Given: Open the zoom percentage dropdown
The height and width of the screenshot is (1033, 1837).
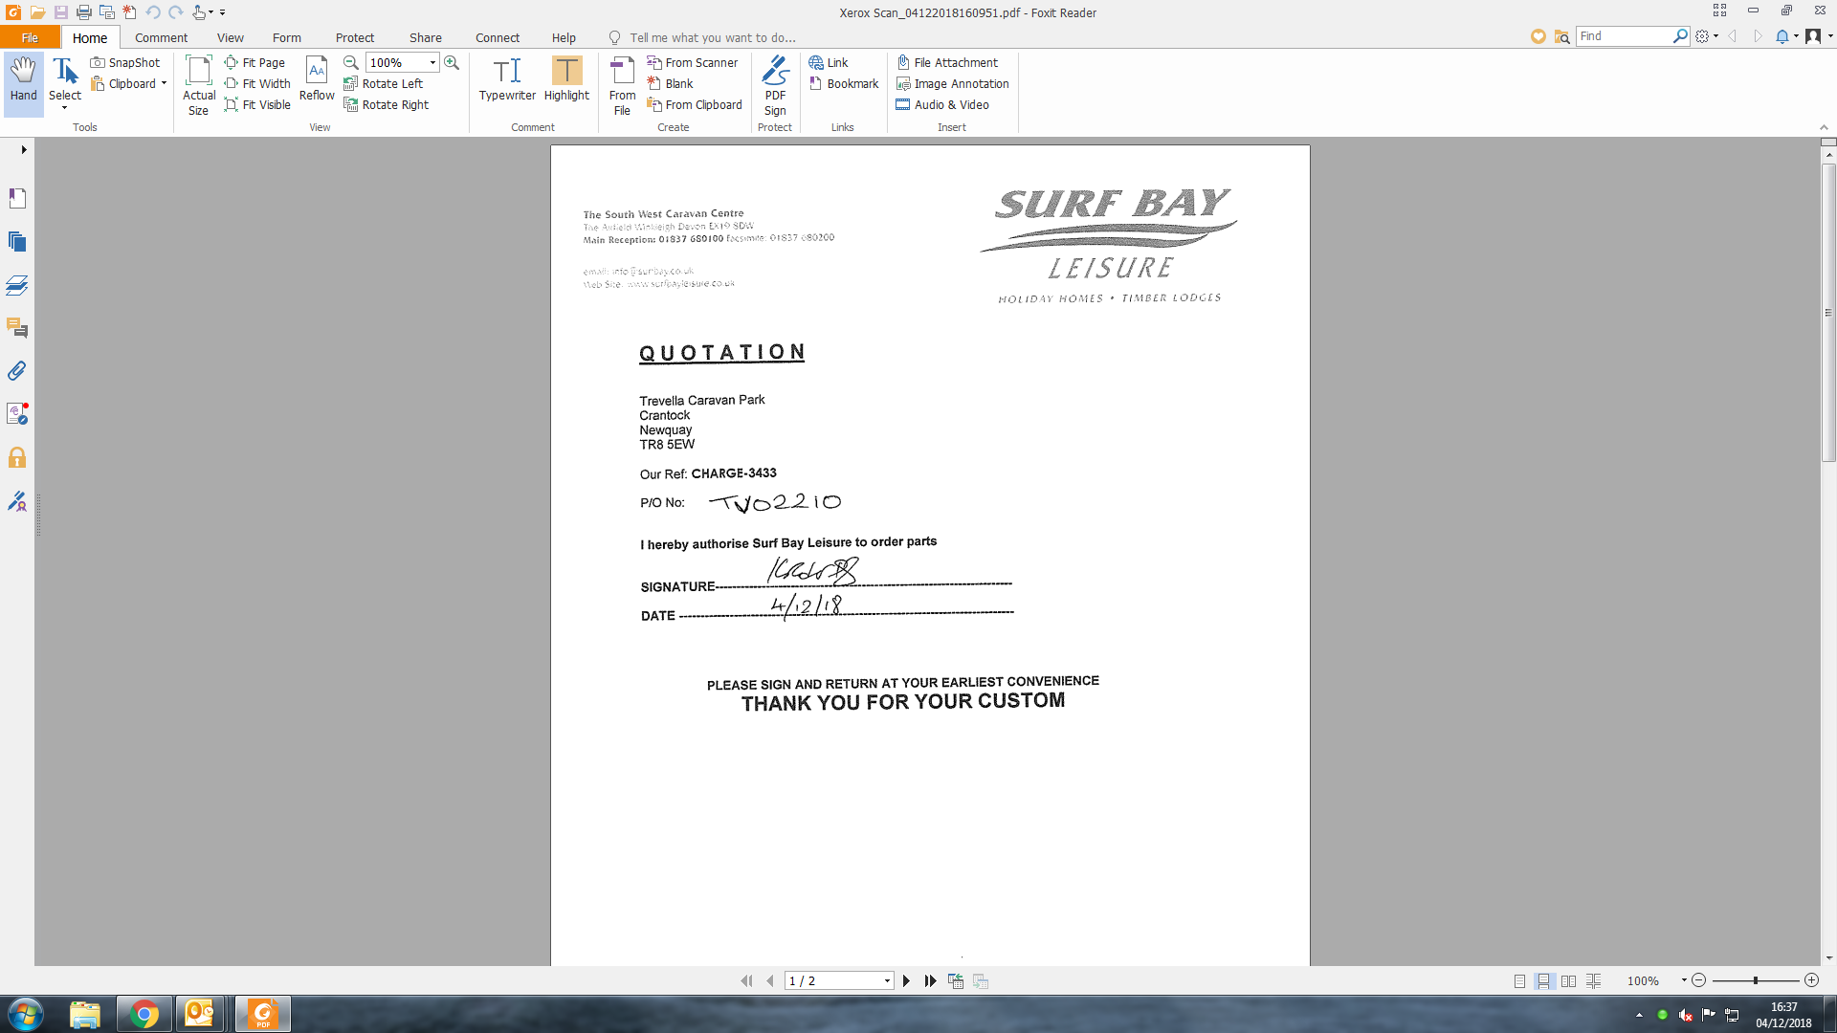Looking at the screenshot, I should pyautogui.click(x=432, y=63).
